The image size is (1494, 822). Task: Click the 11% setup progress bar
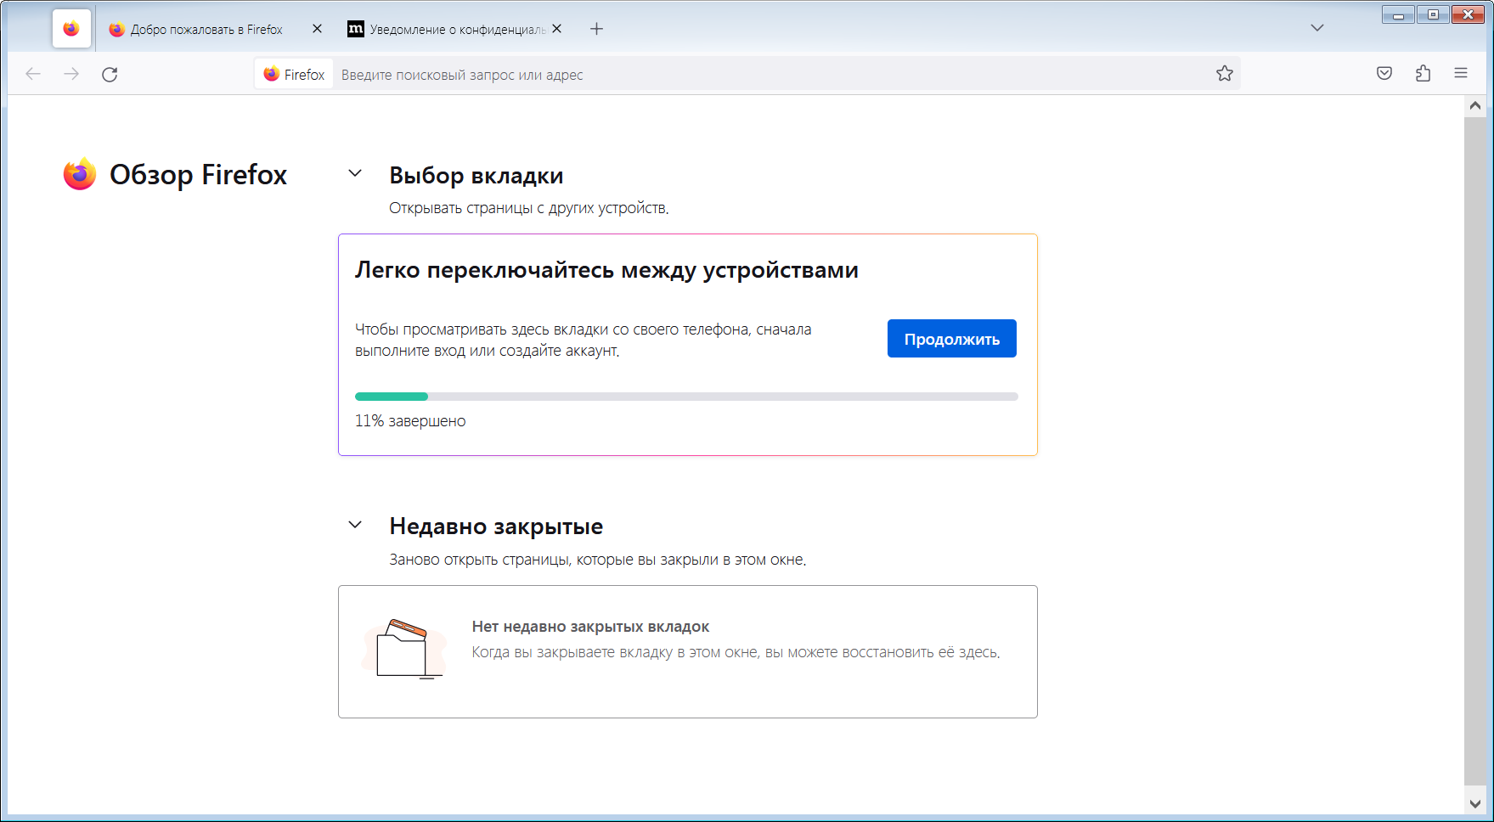click(686, 397)
